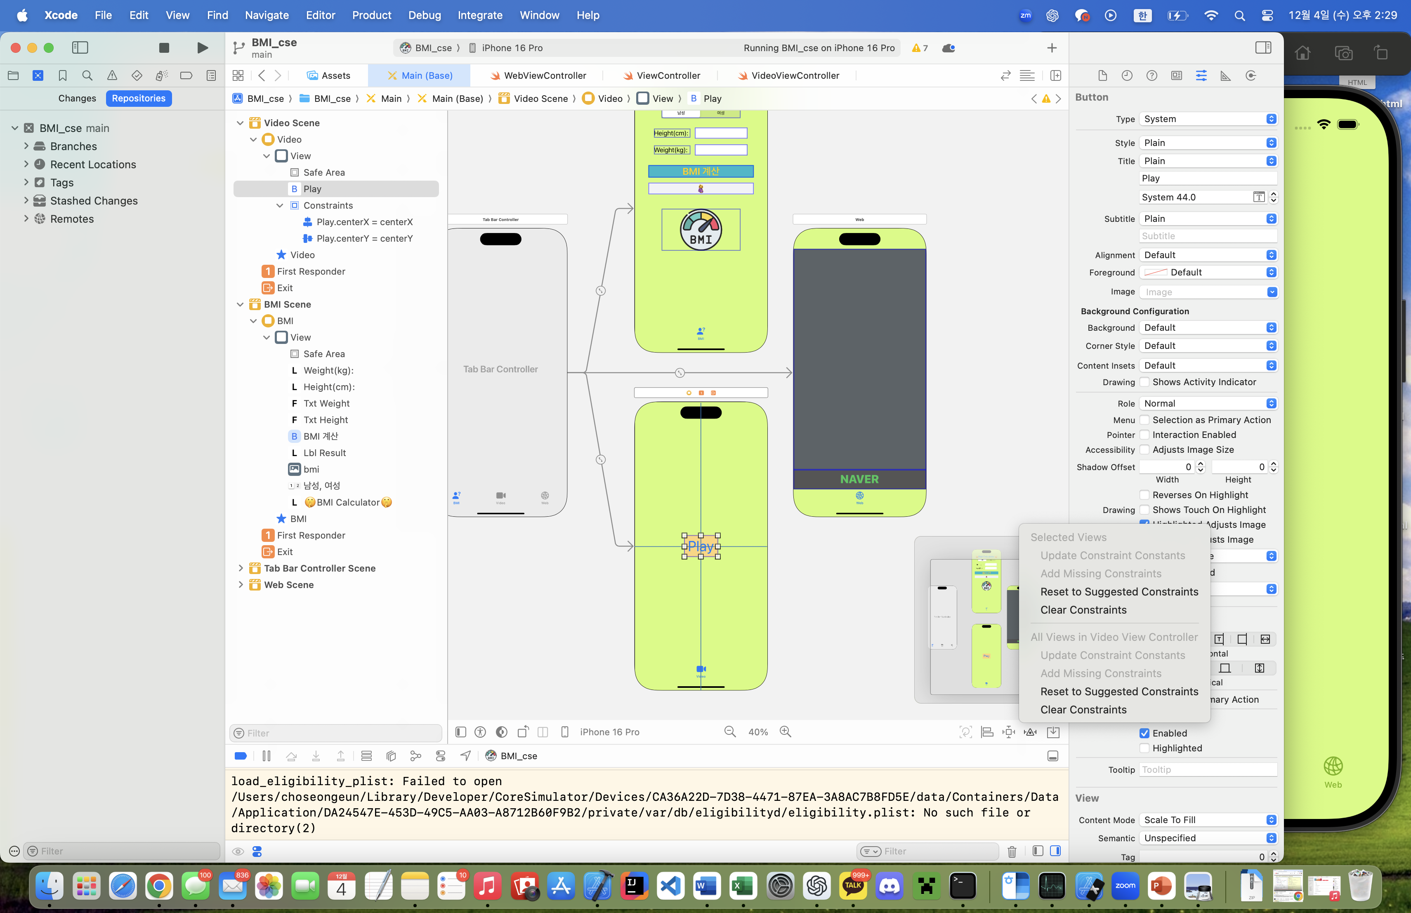Toggle the Enabled checkbox

click(x=1144, y=734)
